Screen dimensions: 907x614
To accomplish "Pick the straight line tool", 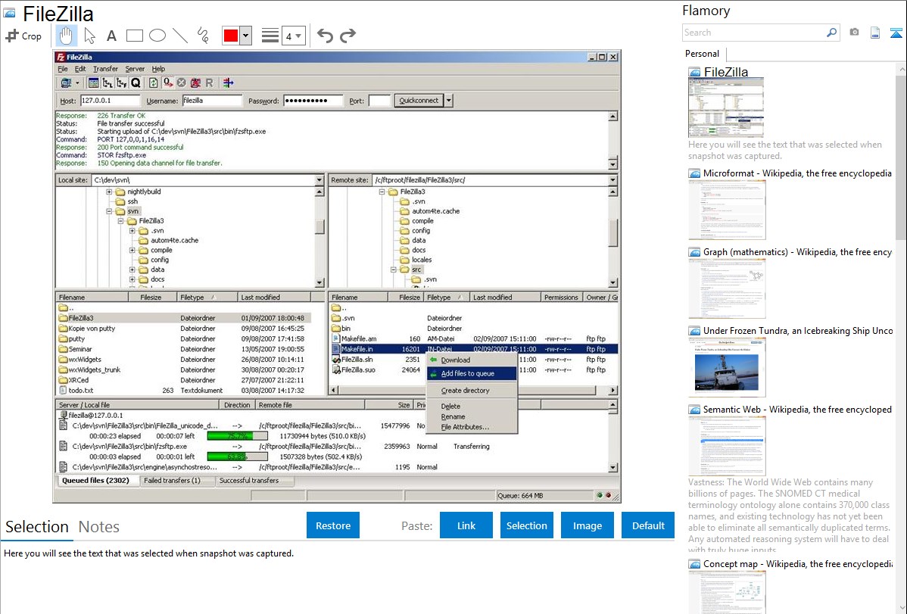I will tap(180, 36).
